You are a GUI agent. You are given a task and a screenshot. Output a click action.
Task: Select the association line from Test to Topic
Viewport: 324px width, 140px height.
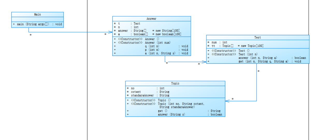click(x=257, y=83)
